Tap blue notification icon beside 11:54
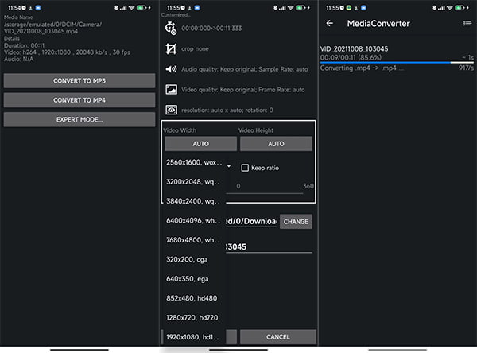Viewport: 477px width, 353px height. (38, 8)
